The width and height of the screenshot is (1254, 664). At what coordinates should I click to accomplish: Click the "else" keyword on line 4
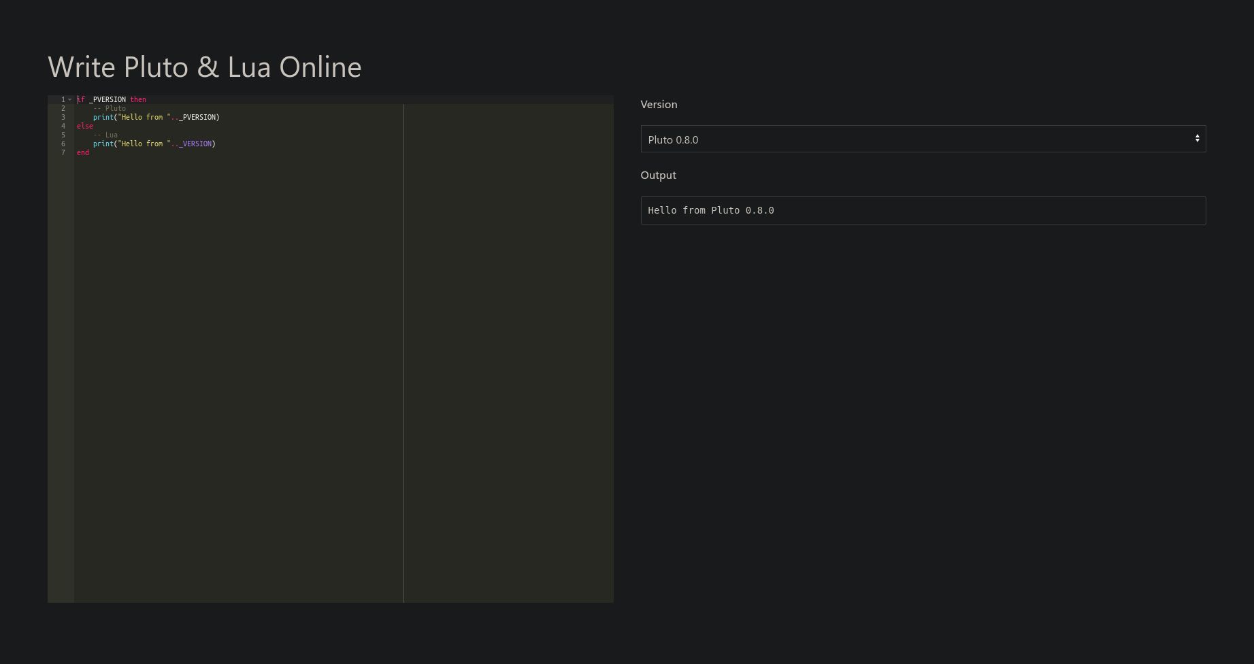[x=84, y=126]
